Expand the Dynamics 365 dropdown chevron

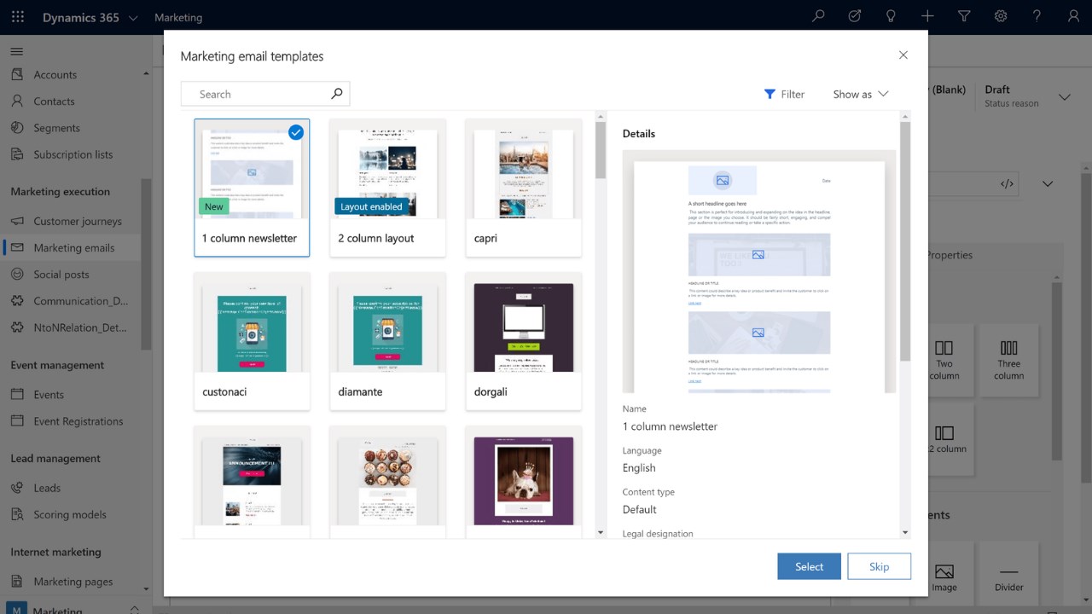(133, 17)
